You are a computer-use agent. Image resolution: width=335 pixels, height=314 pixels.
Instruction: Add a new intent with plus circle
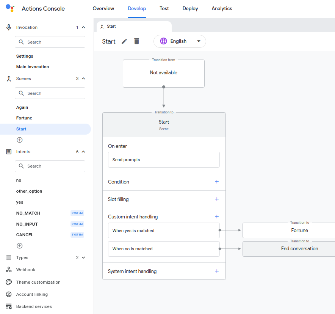pyautogui.click(x=20, y=246)
